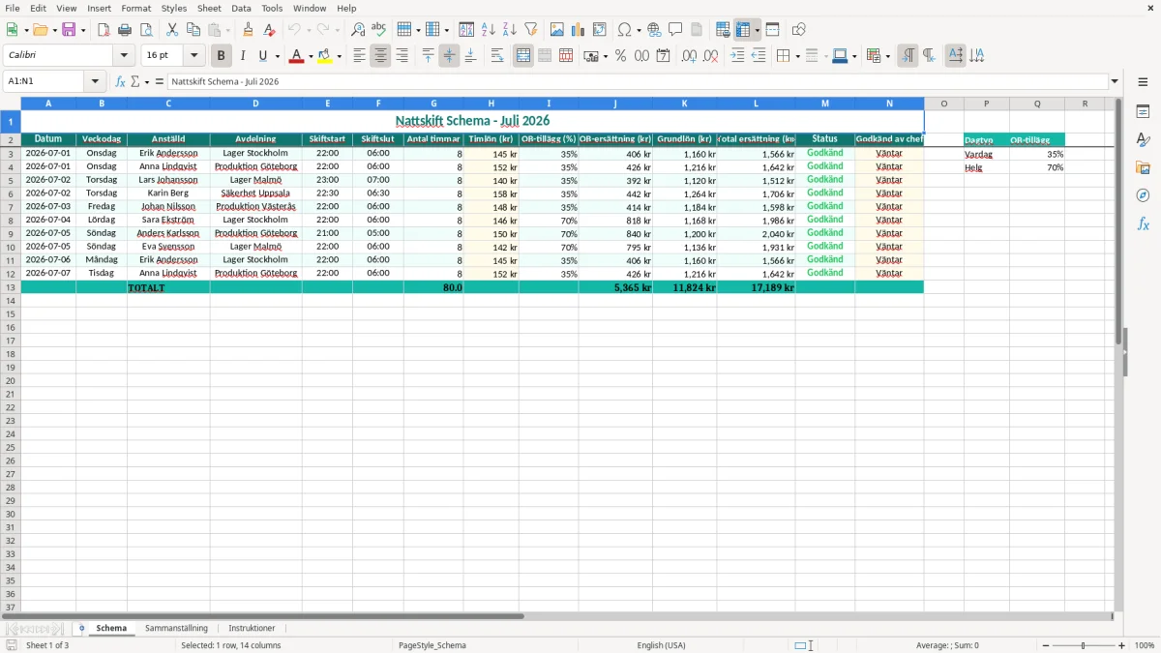1161x653 pixels.
Task: Remove a decimal place
Action: pyautogui.click(x=710, y=56)
